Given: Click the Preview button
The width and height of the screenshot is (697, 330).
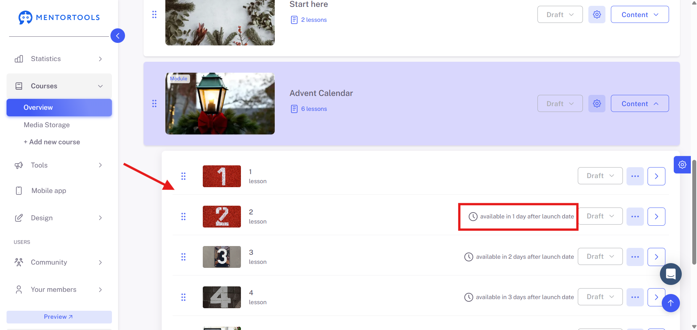Looking at the screenshot, I should coord(59,317).
